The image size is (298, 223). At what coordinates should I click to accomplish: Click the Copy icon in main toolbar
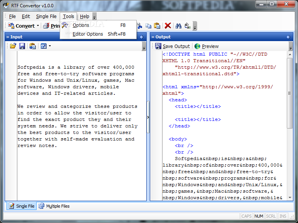(x=149, y=26)
